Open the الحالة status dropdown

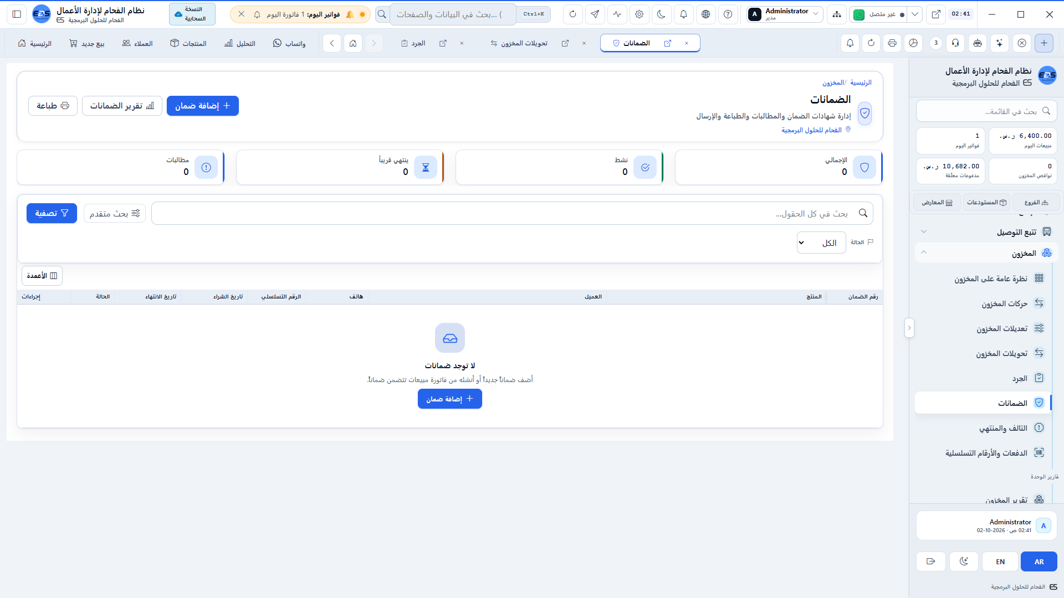point(821,243)
